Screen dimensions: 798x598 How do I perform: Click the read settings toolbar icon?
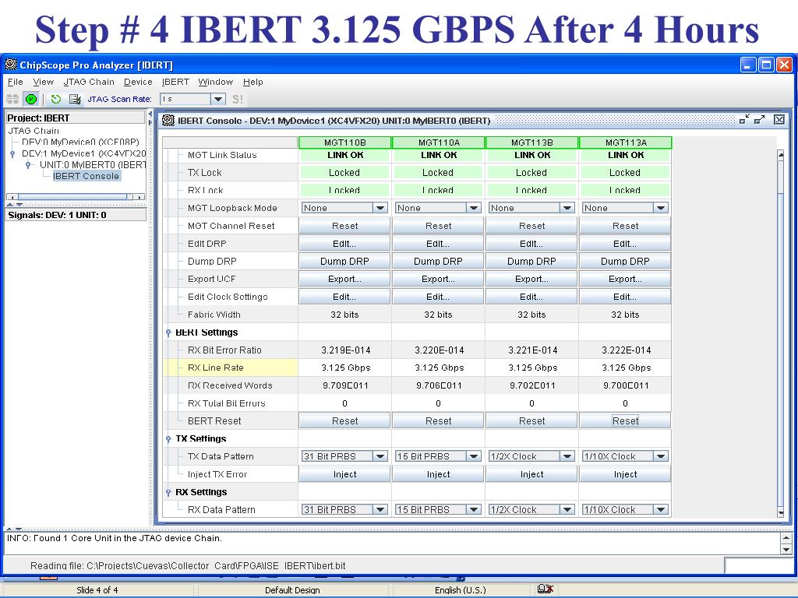(75, 99)
